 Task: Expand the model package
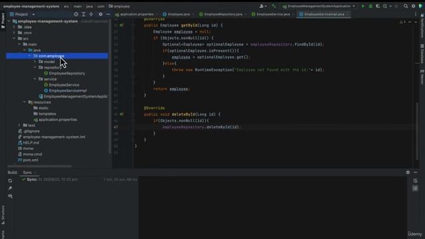coord(35,62)
